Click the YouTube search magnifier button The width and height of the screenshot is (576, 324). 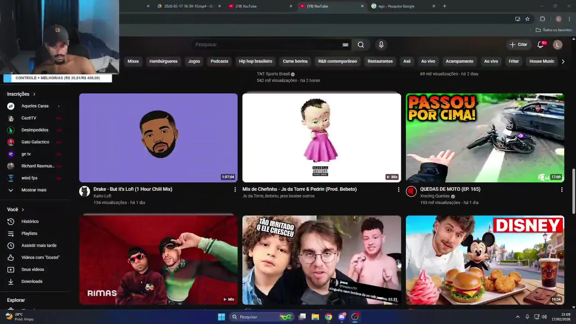tap(360, 45)
